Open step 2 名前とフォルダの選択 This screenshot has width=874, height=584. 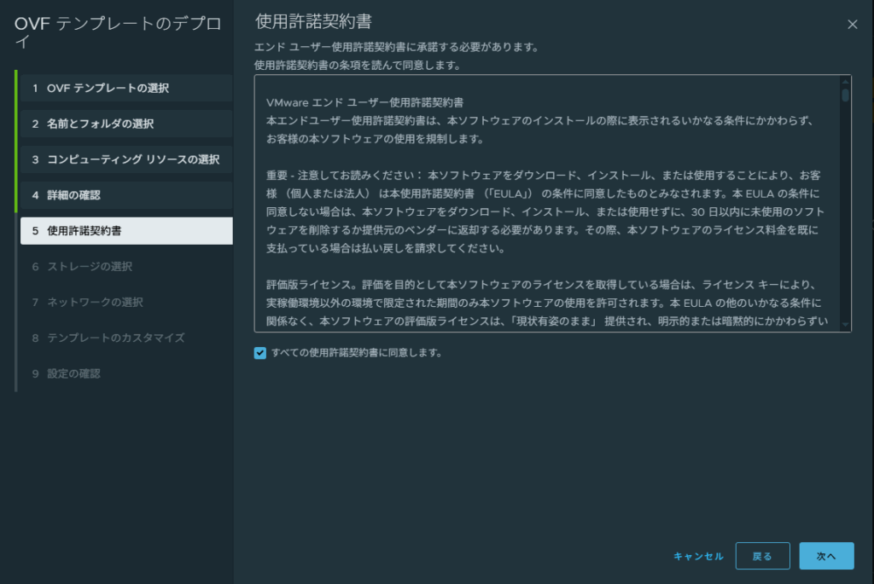coord(125,124)
